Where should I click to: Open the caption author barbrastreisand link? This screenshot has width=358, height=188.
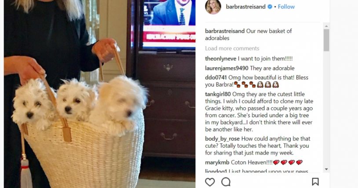pyautogui.click(x=225, y=31)
